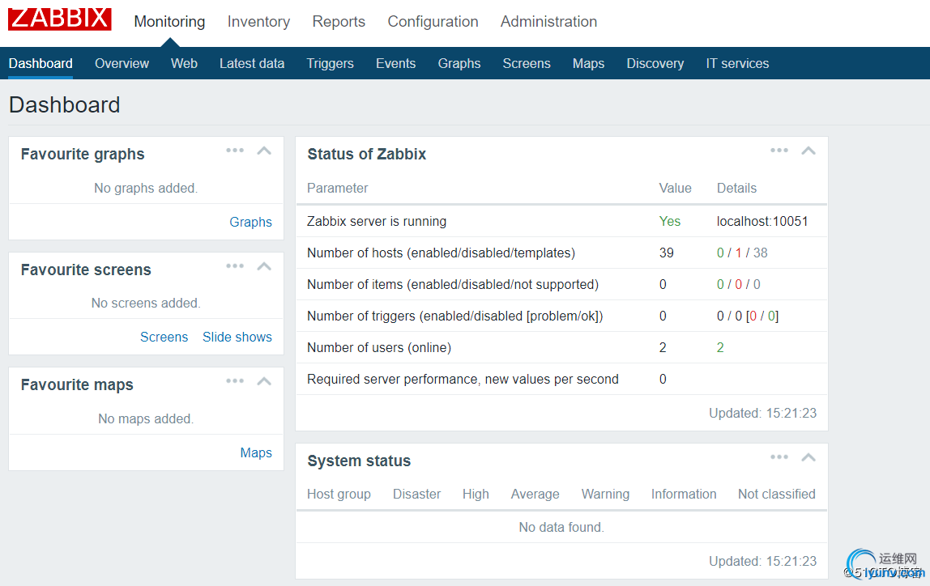Image resolution: width=930 pixels, height=586 pixels.
Task: Click the 'Host group' column header
Action: click(339, 495)
